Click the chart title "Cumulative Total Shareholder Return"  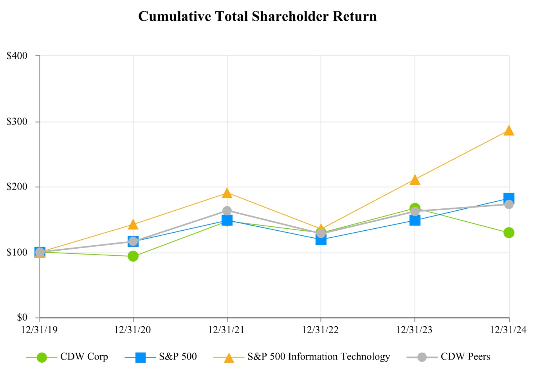[257, 16]
